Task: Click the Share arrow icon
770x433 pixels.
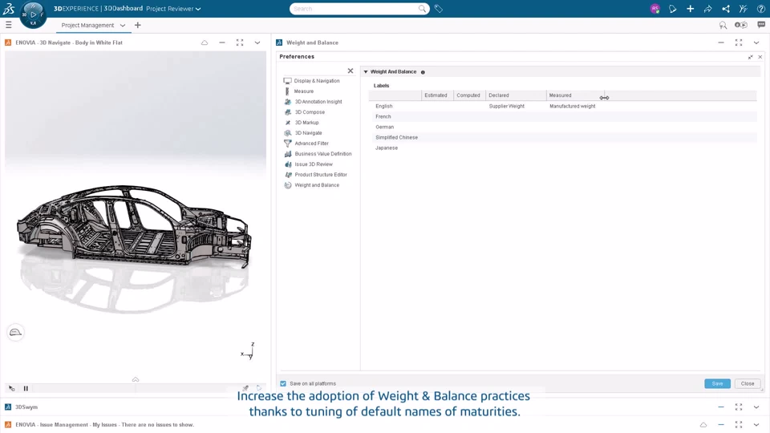Action: point(707,8)
